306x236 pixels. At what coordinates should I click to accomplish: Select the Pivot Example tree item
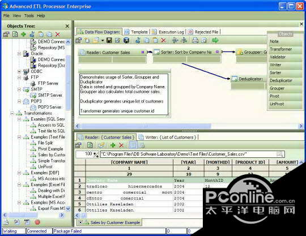click(x=50, y=149)
